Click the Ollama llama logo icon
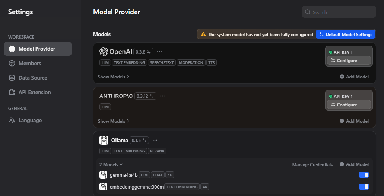 (x=104, y=140)
